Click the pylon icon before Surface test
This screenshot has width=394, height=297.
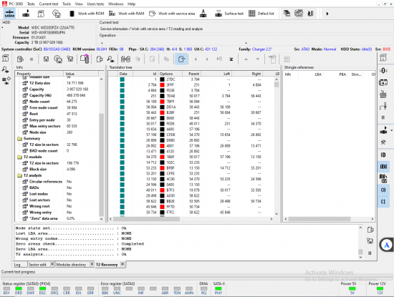pyautogui.click(x=203, y=14)
